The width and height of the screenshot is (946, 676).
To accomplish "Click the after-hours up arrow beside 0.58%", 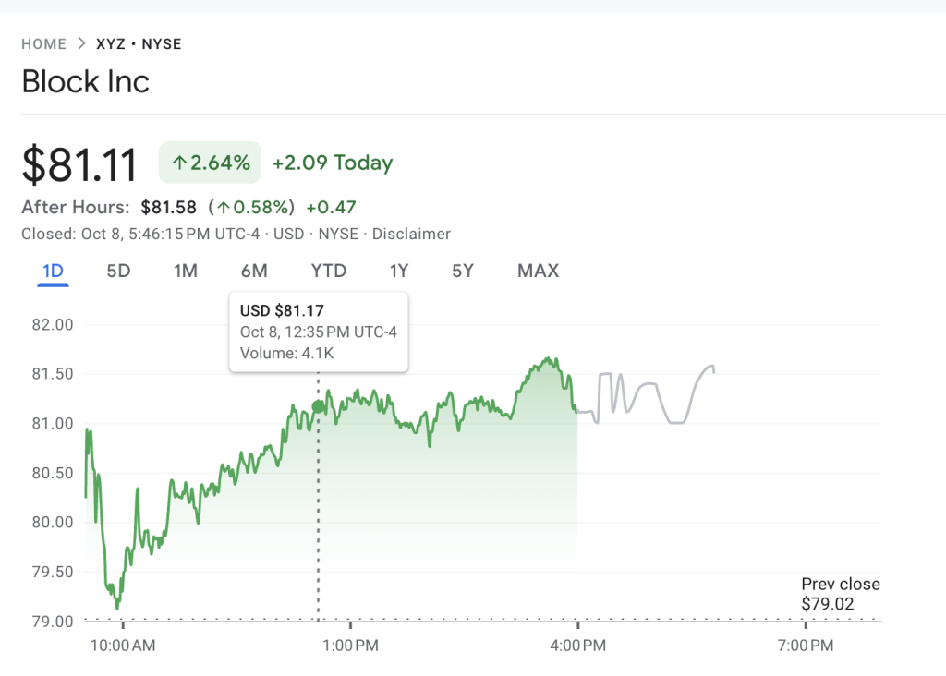I will click(x=222, y=207).
